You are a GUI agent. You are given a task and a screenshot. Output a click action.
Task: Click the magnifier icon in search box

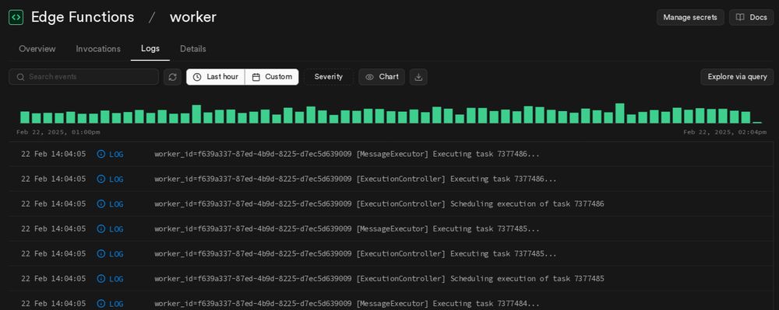click(20, 77)
